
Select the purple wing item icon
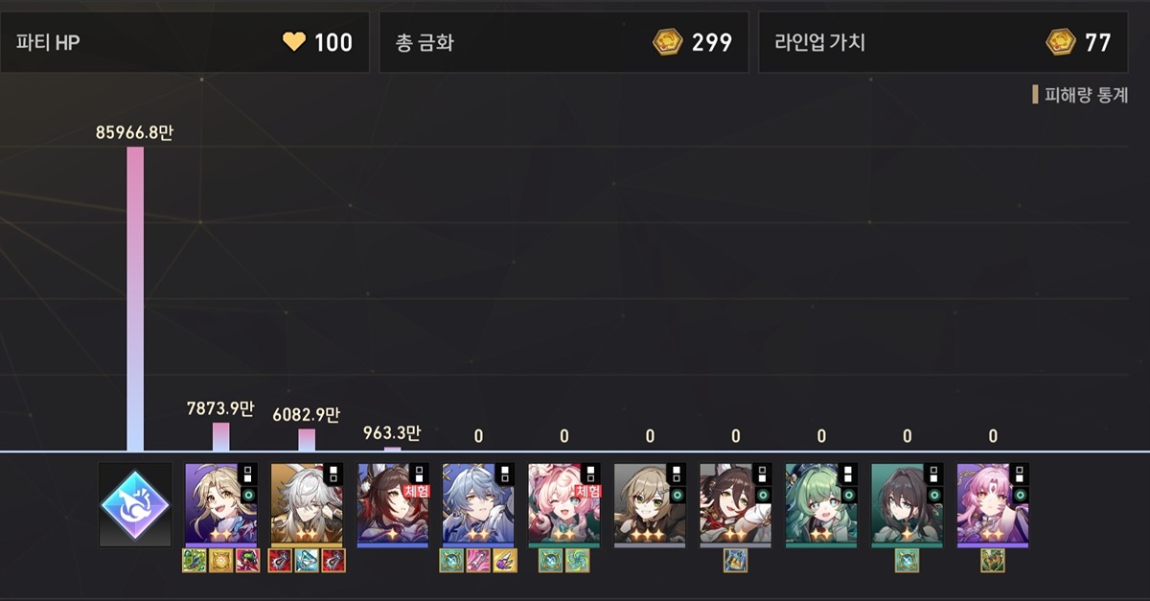(x=505, y=561)
